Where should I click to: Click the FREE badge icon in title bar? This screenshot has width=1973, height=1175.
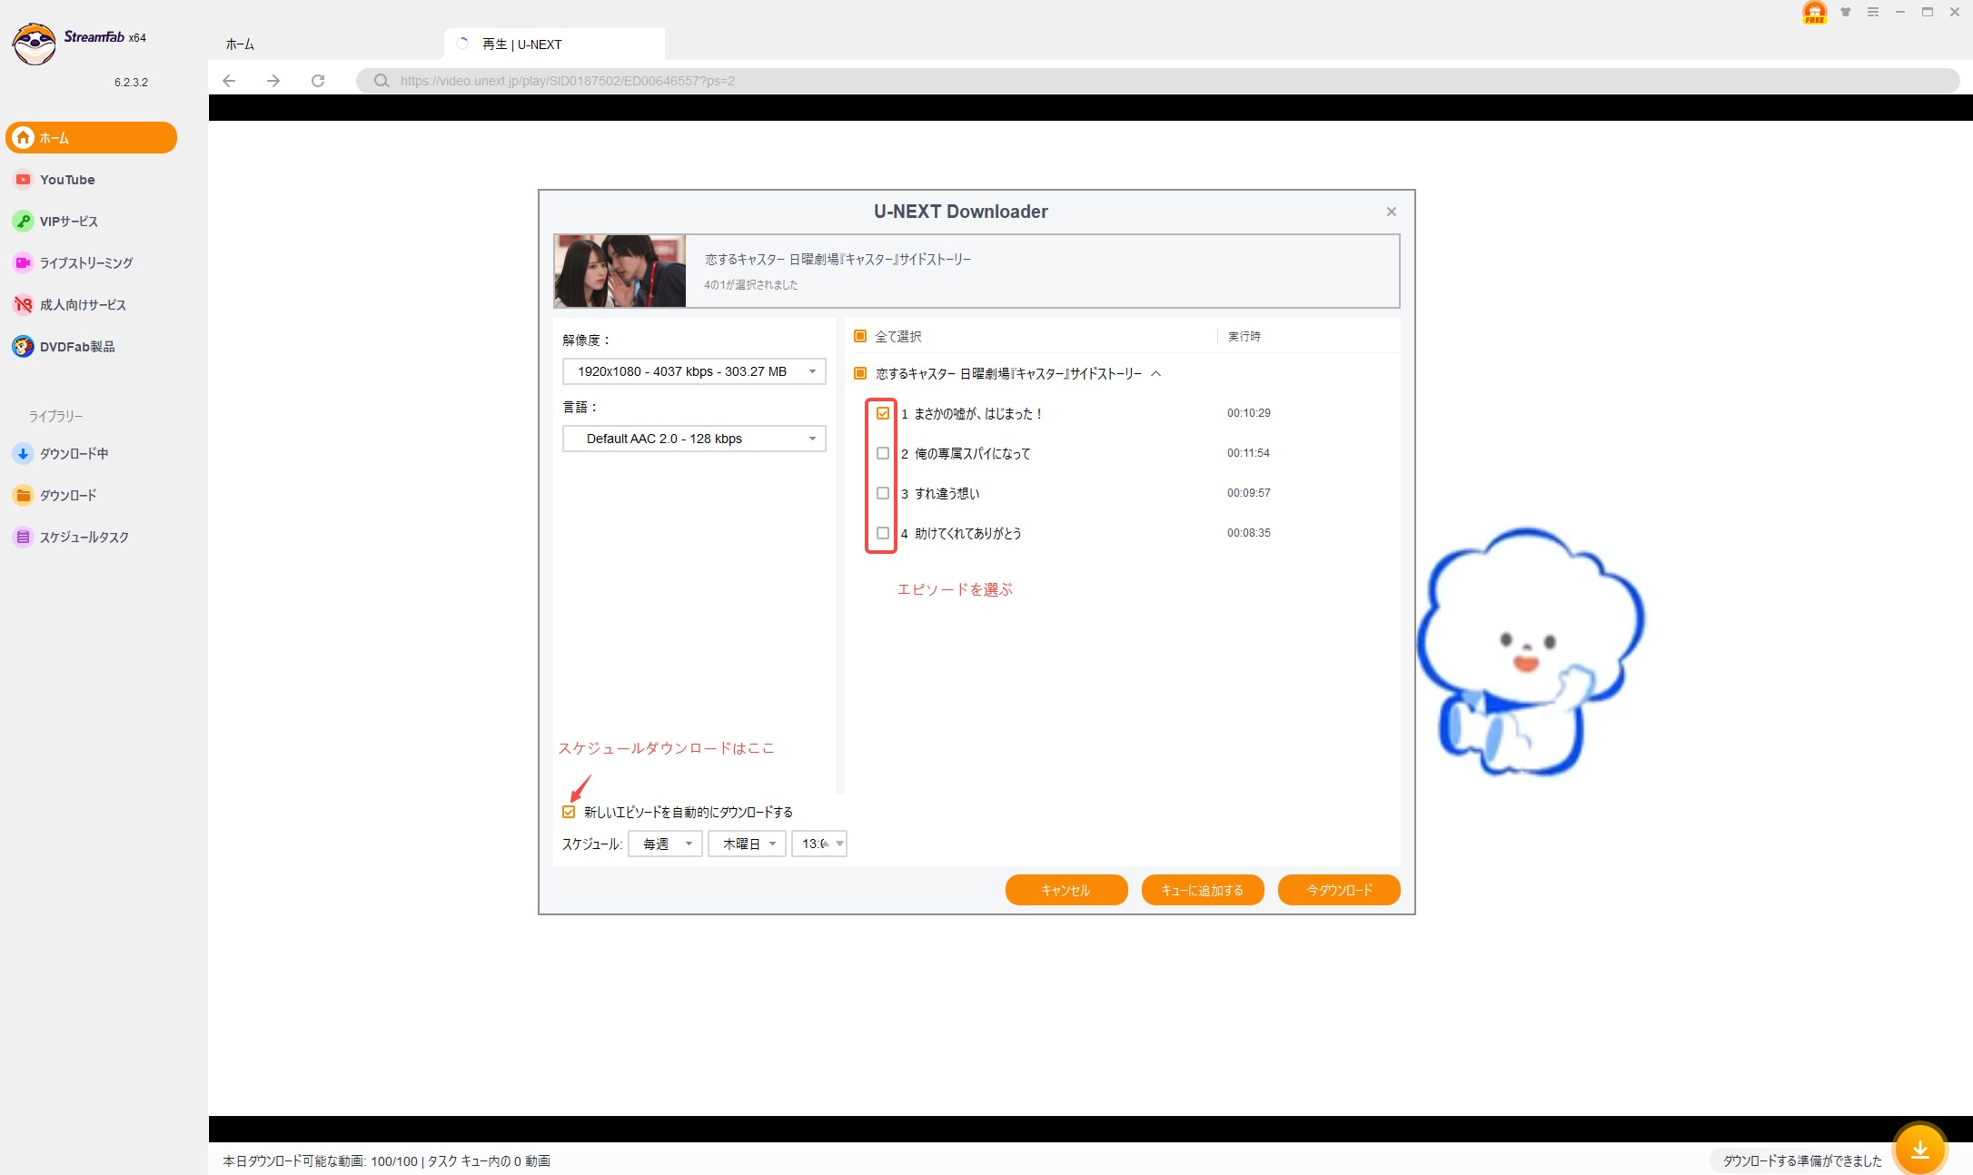1814,12
